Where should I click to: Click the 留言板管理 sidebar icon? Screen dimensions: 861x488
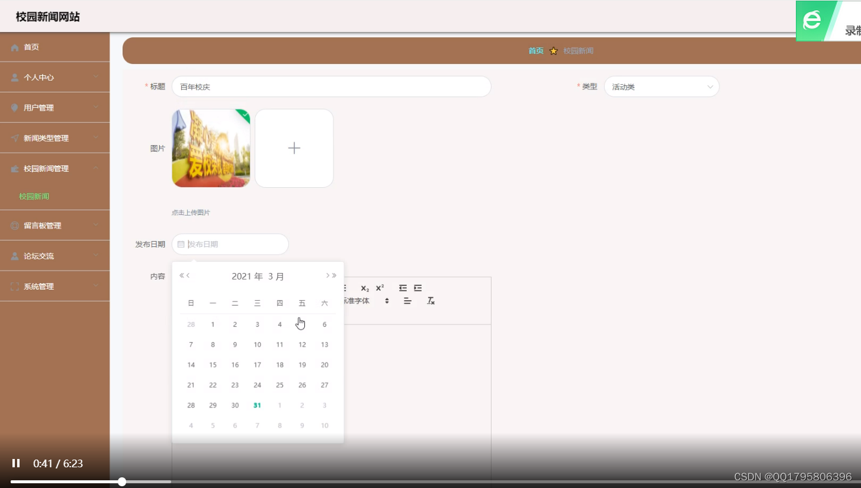point(15,226)
